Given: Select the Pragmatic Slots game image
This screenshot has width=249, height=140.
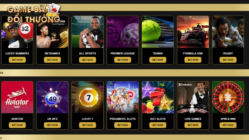Looking at the screenshot, I should tap(123, 97).
